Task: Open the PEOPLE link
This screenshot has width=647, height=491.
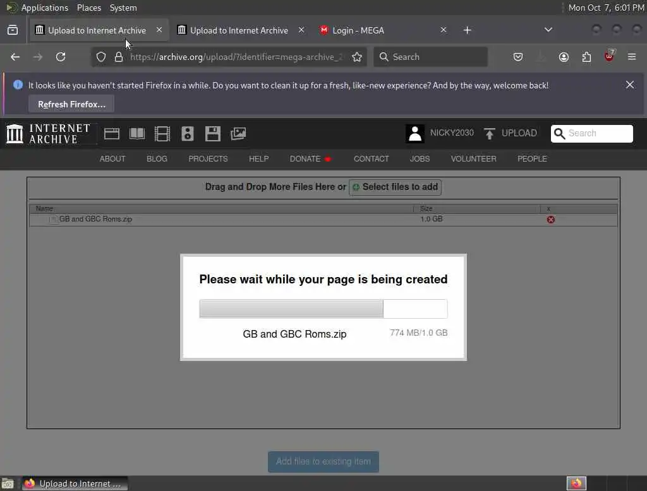Action: click(x=532, y=158)
